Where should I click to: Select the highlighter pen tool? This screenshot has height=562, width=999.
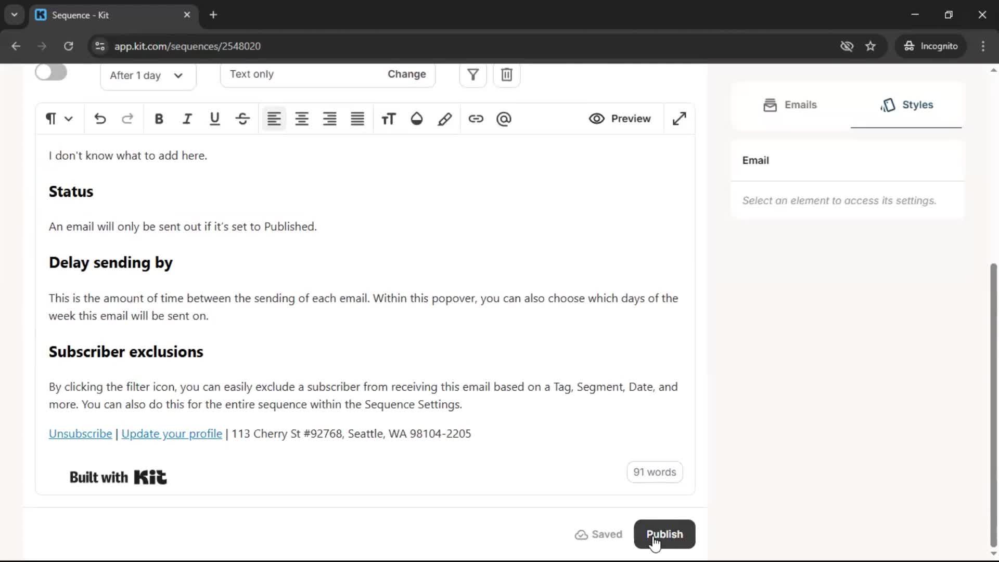pyautogui.click(x=445, y=119)
